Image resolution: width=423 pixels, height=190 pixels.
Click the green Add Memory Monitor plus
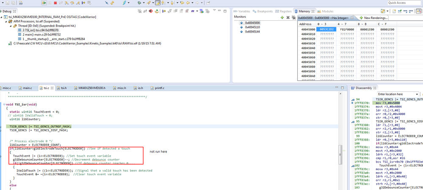click(282, 17)
